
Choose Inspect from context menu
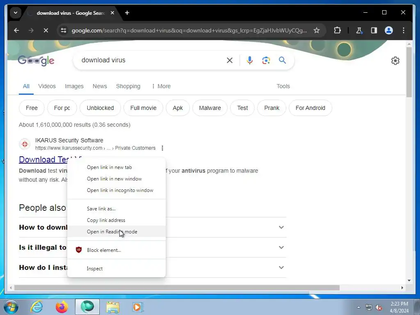[116, 268]
